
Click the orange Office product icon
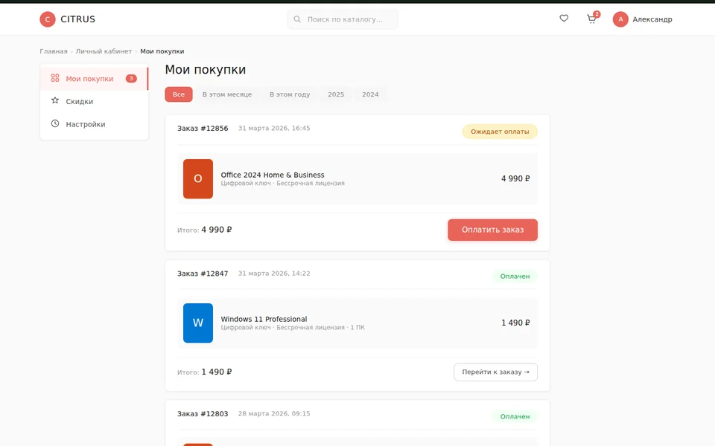198,179
